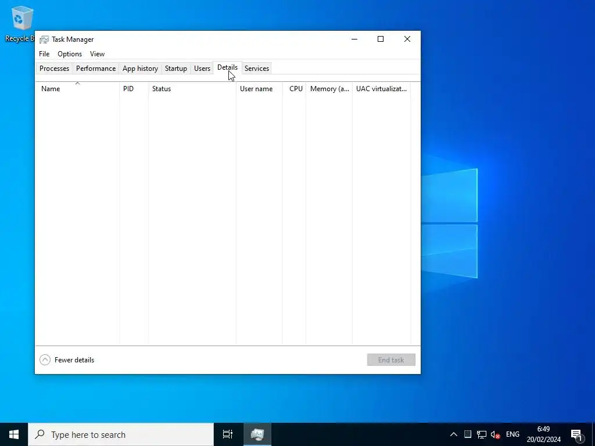
Task: Click the ENG language indicator
Action: pos(512,434)
